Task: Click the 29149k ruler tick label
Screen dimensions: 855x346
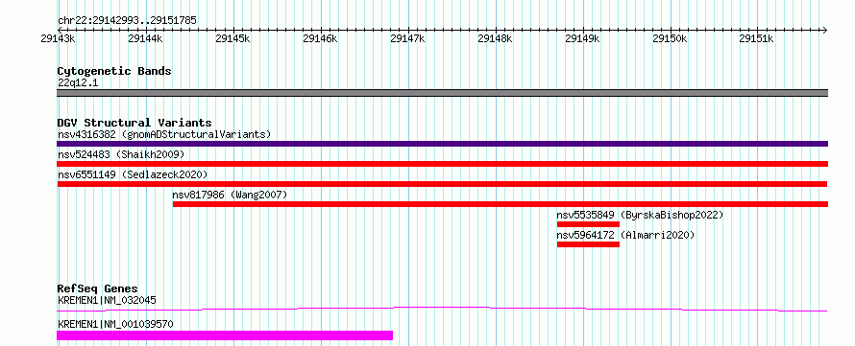Action: point(582,39)
